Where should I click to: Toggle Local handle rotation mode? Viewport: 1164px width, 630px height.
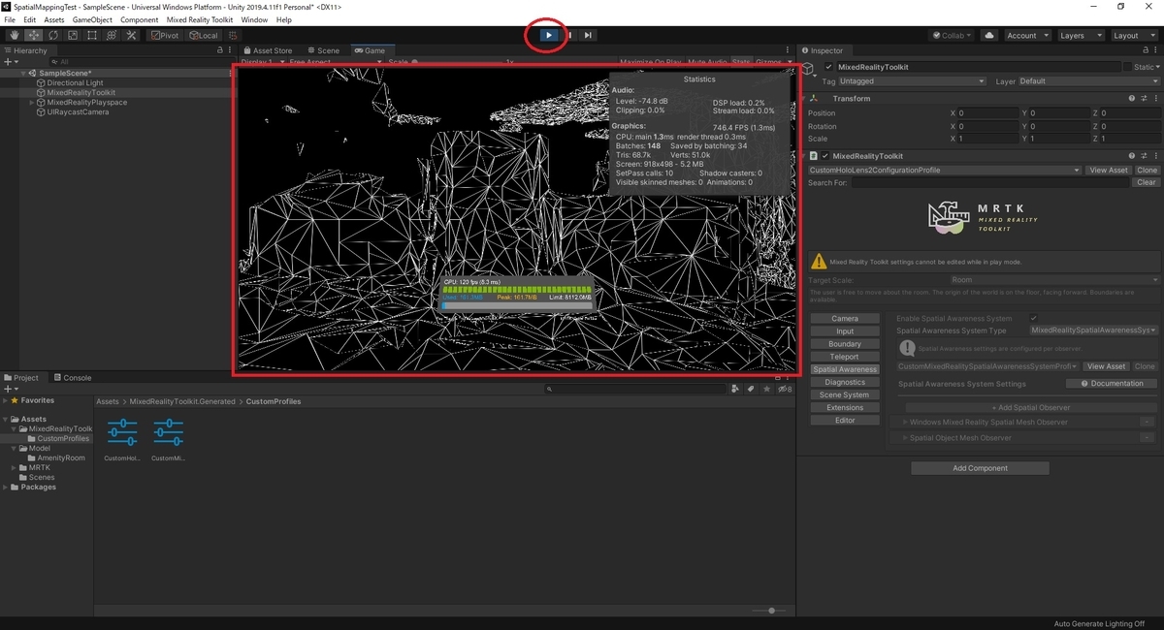click(x=204, y=36)
